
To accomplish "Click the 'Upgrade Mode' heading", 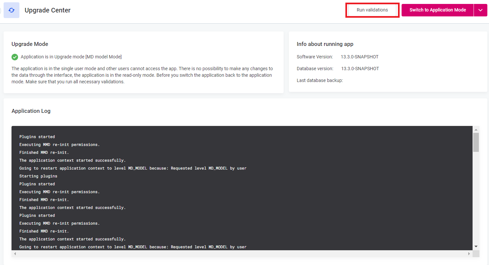I will 30,44.
